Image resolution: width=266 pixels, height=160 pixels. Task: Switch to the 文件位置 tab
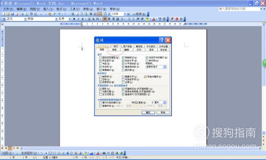pos(163,47)
